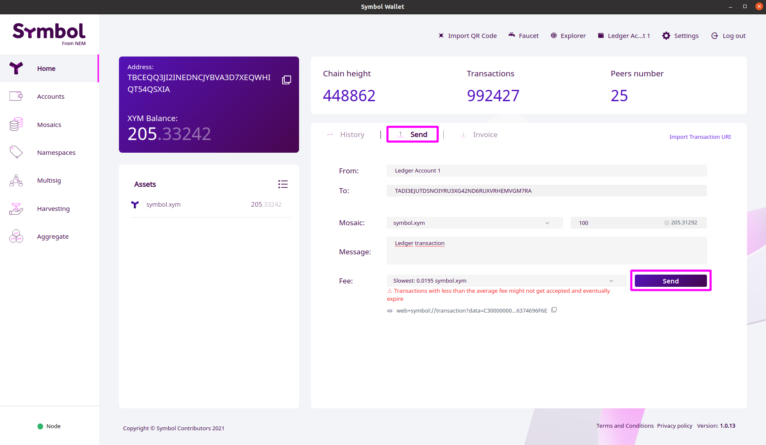Viewport: 766px width, 445px height.
Task: Click the web+symbol transaction URI text
Action: (472, 310)
